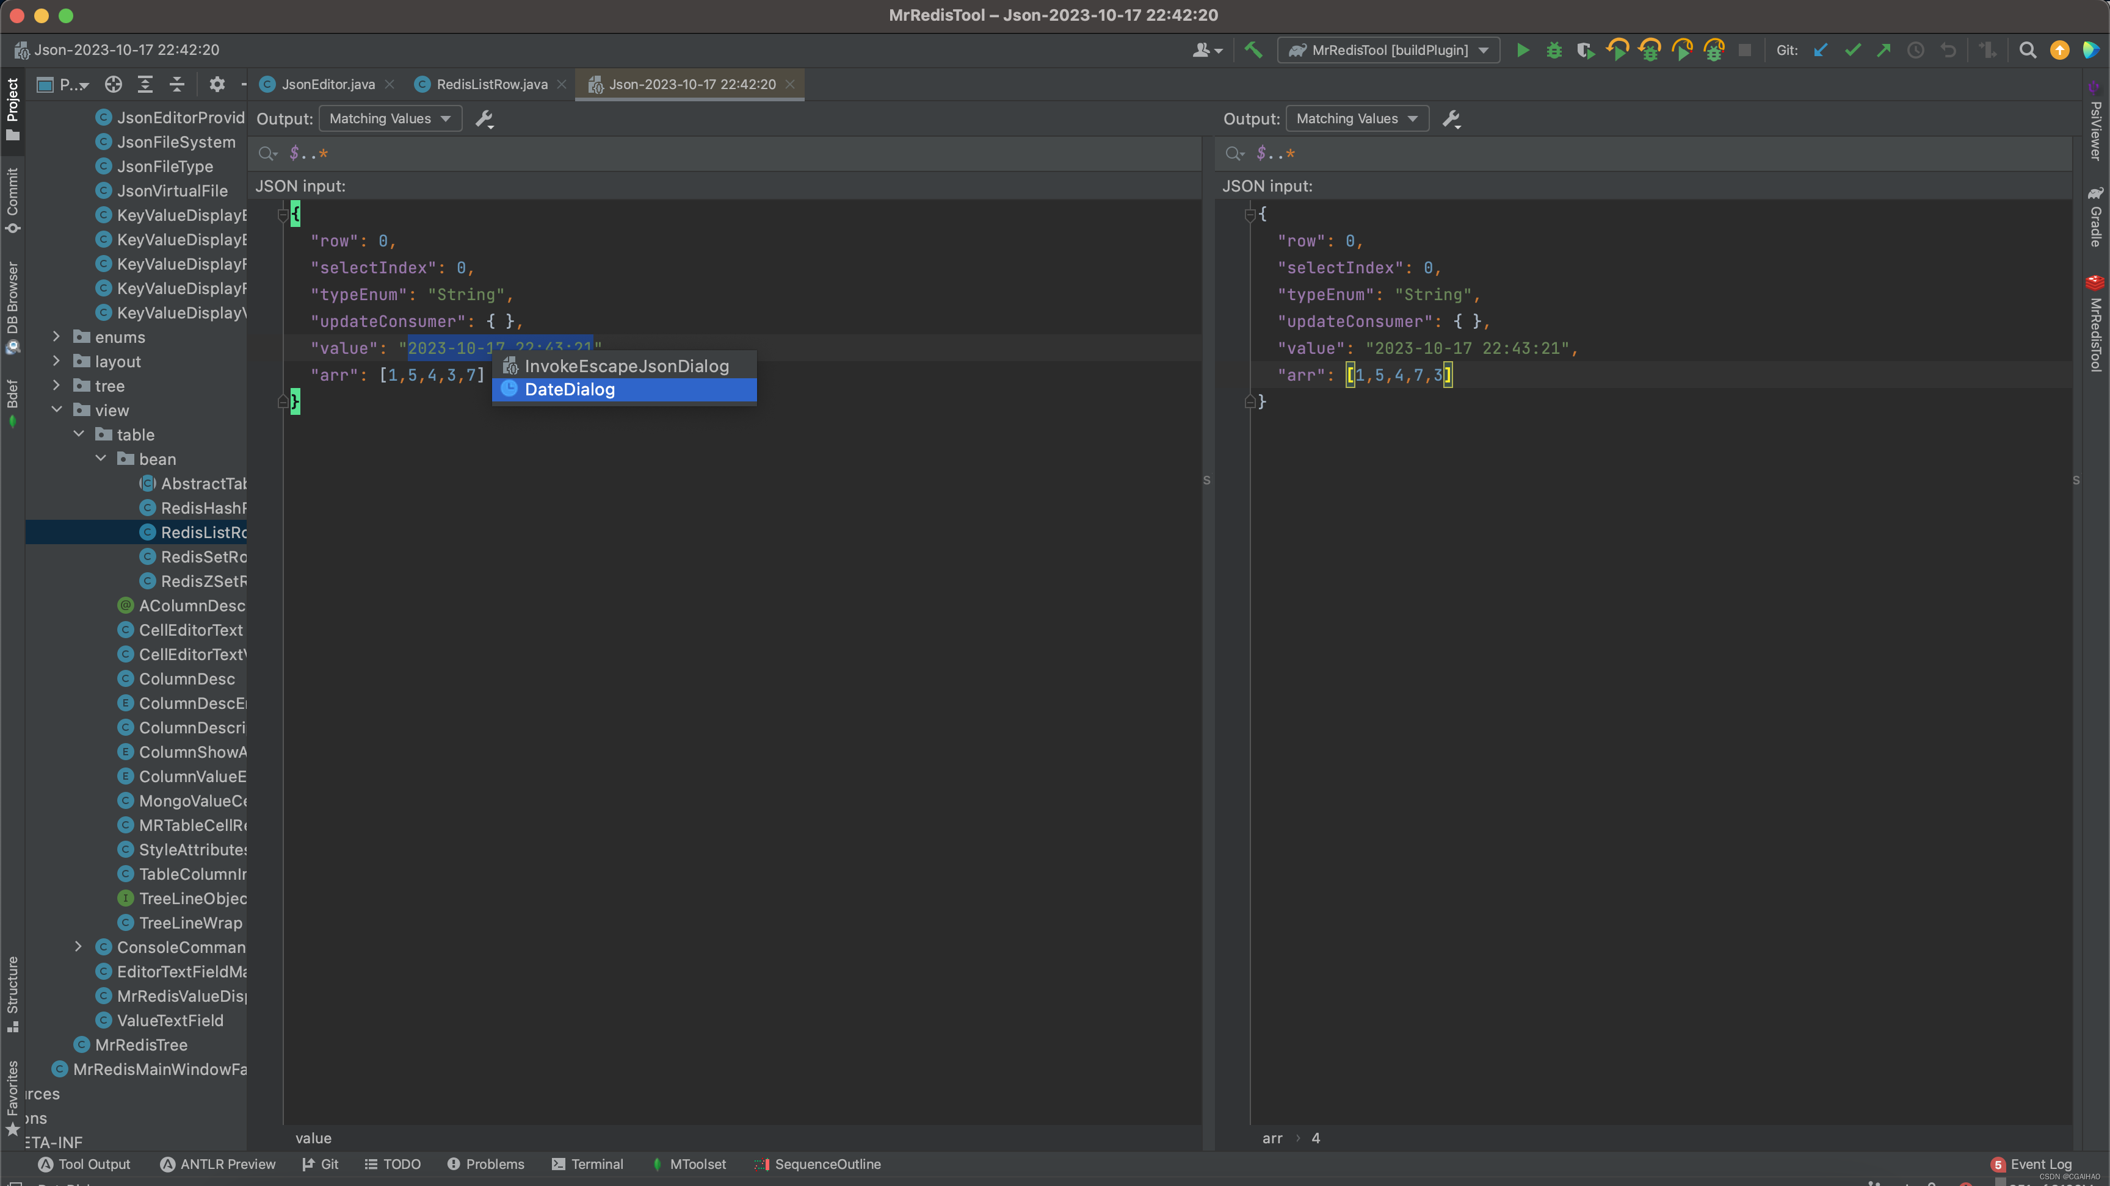Click the Git commit checkmark icon
The width and height of the screenshot is (2110, 1186).
(1852, 50)
